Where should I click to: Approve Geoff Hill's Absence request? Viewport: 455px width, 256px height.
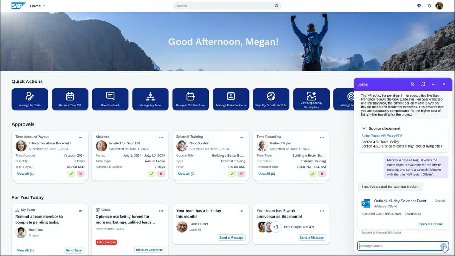pyautogui.click(x=152, y=174)
